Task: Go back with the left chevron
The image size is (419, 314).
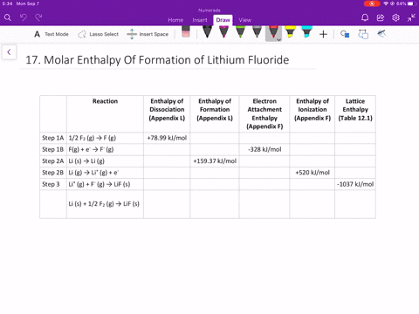Action: (x=9, y=52)
